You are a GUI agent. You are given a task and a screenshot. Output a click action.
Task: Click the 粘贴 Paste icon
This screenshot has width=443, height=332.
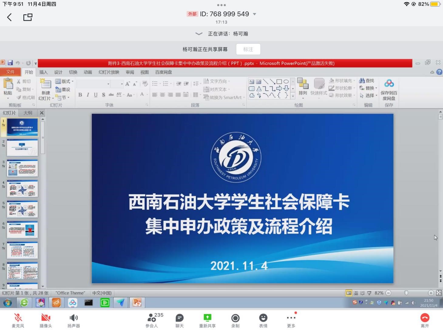(x=8, y=84)
